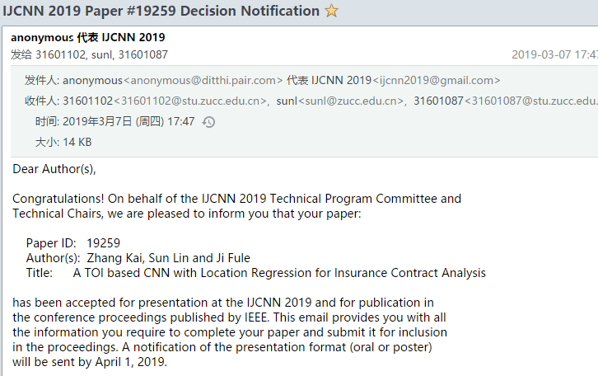Click the 2019-03-07 timestamp at right

(554, 54)
